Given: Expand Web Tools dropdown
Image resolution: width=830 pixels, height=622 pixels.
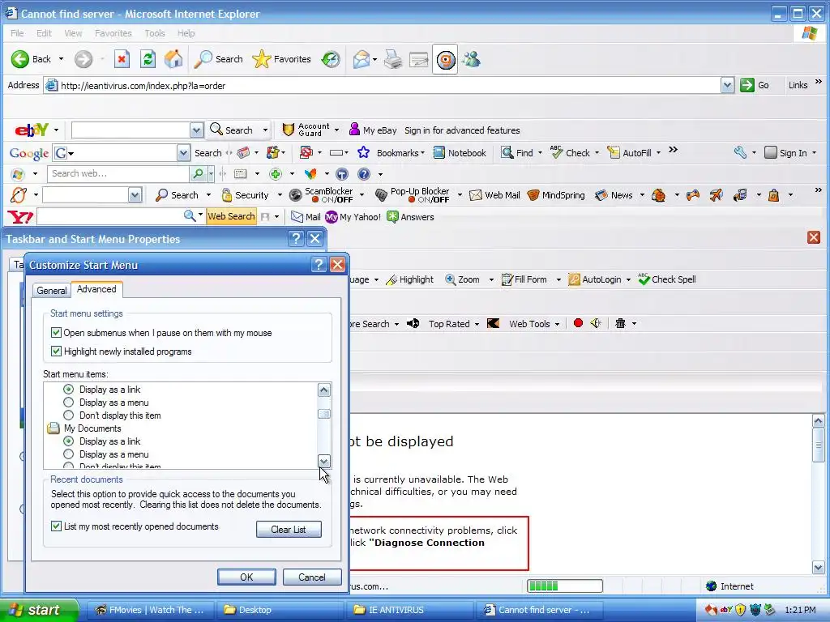Looking at the screenshot, I should pyautogui.click(x=557, y=324).
